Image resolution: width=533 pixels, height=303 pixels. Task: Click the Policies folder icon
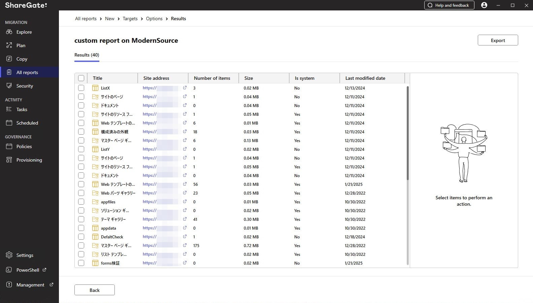tap(9, 146)
